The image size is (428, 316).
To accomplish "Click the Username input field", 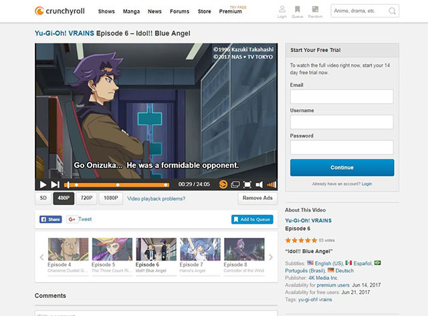I will [x=342, y=122].
